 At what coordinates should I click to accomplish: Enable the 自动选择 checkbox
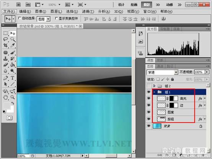pyautogui.click(x=20, y=18)
